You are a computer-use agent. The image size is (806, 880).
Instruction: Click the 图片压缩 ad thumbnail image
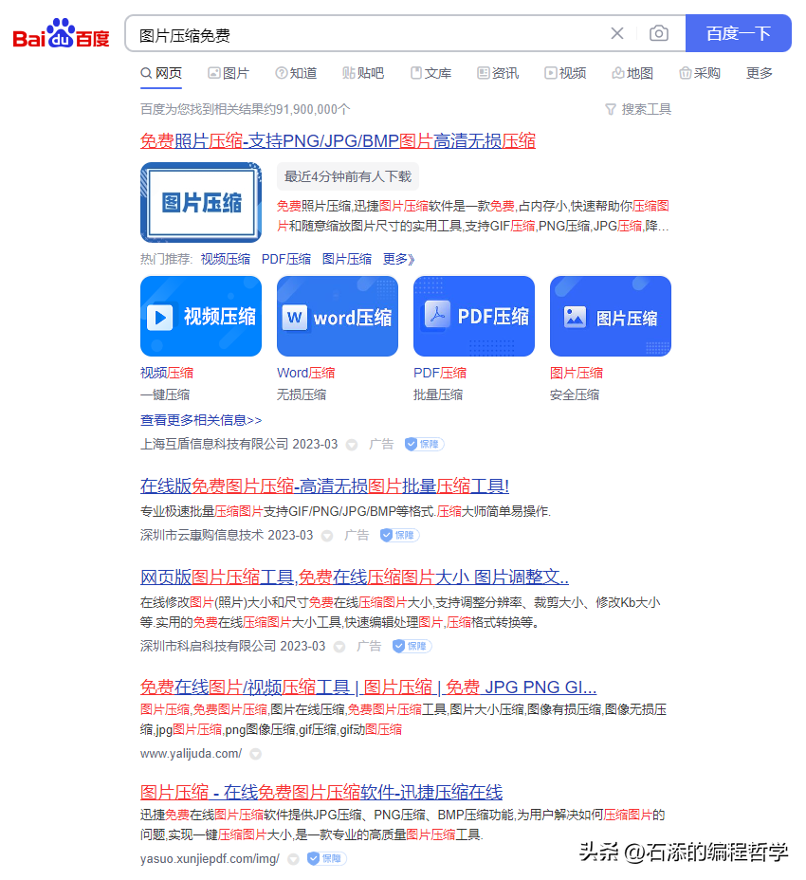pyautogui.click(x=201, y=203)
